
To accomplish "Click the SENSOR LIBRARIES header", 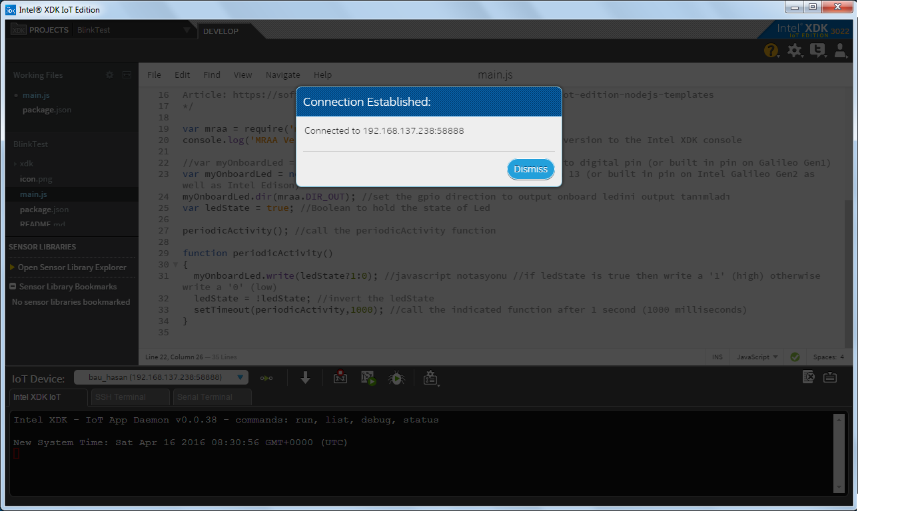I will pyautogui.click(x=42, y=247).
